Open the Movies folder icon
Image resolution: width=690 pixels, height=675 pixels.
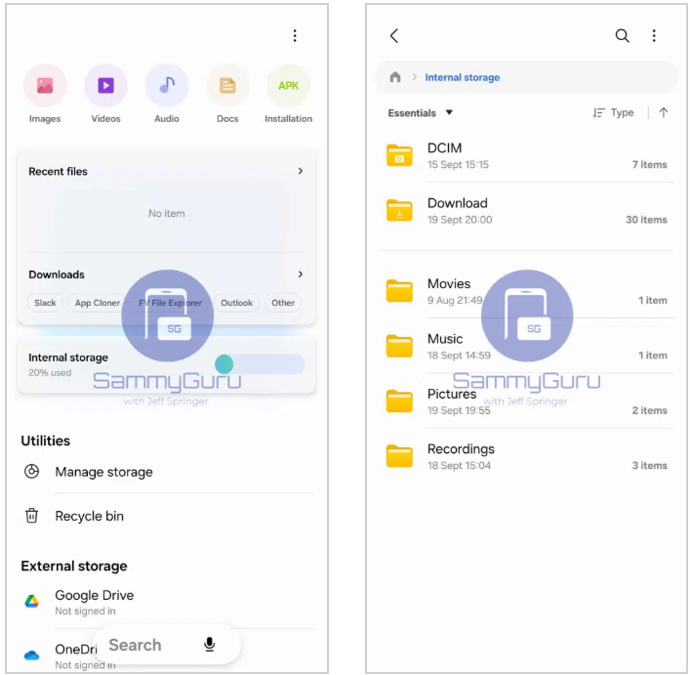pyautogui.click(x=399, y=291)
